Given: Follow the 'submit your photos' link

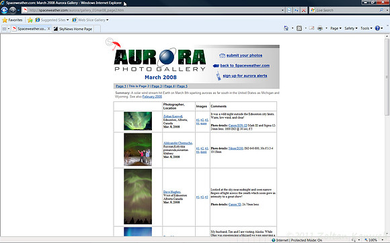Looking at the screenshot, I should click(x=244, y=55).
